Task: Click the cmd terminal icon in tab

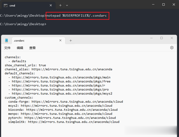Action: coord(6,6)
